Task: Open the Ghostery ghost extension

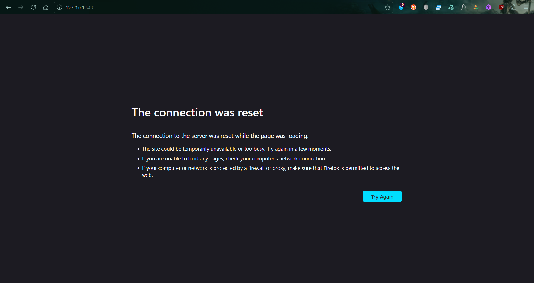Action: click(401, 7)
